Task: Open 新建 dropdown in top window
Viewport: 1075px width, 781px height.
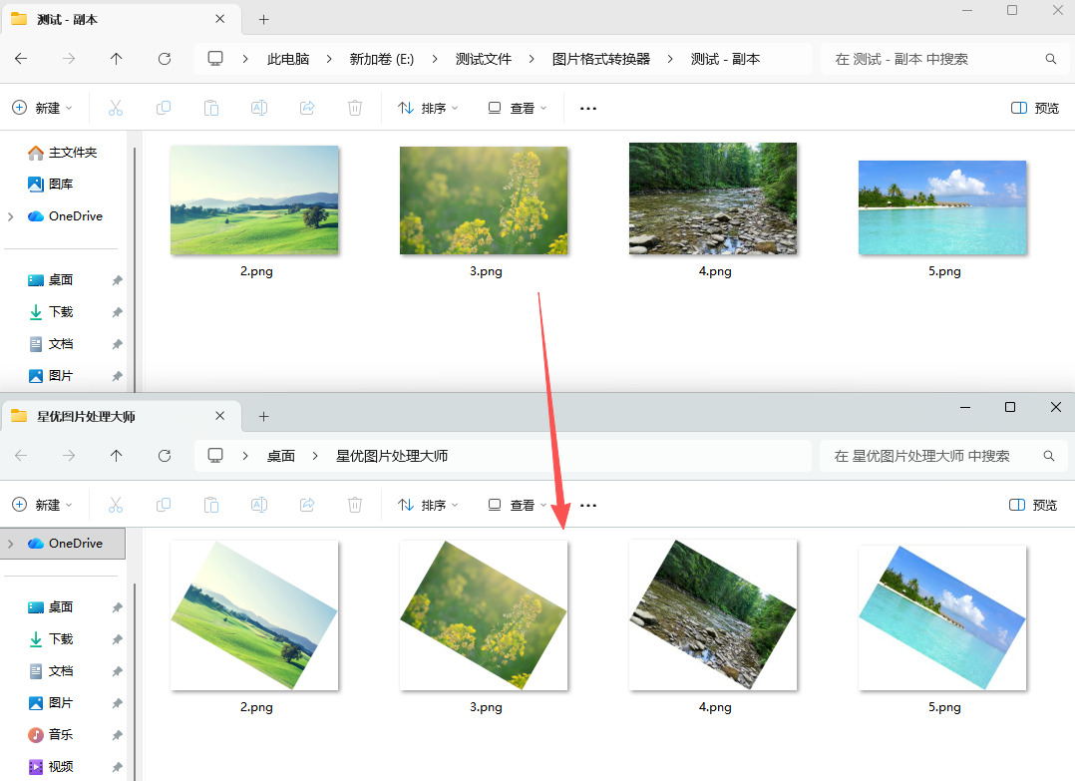Action: click(43, 108)
